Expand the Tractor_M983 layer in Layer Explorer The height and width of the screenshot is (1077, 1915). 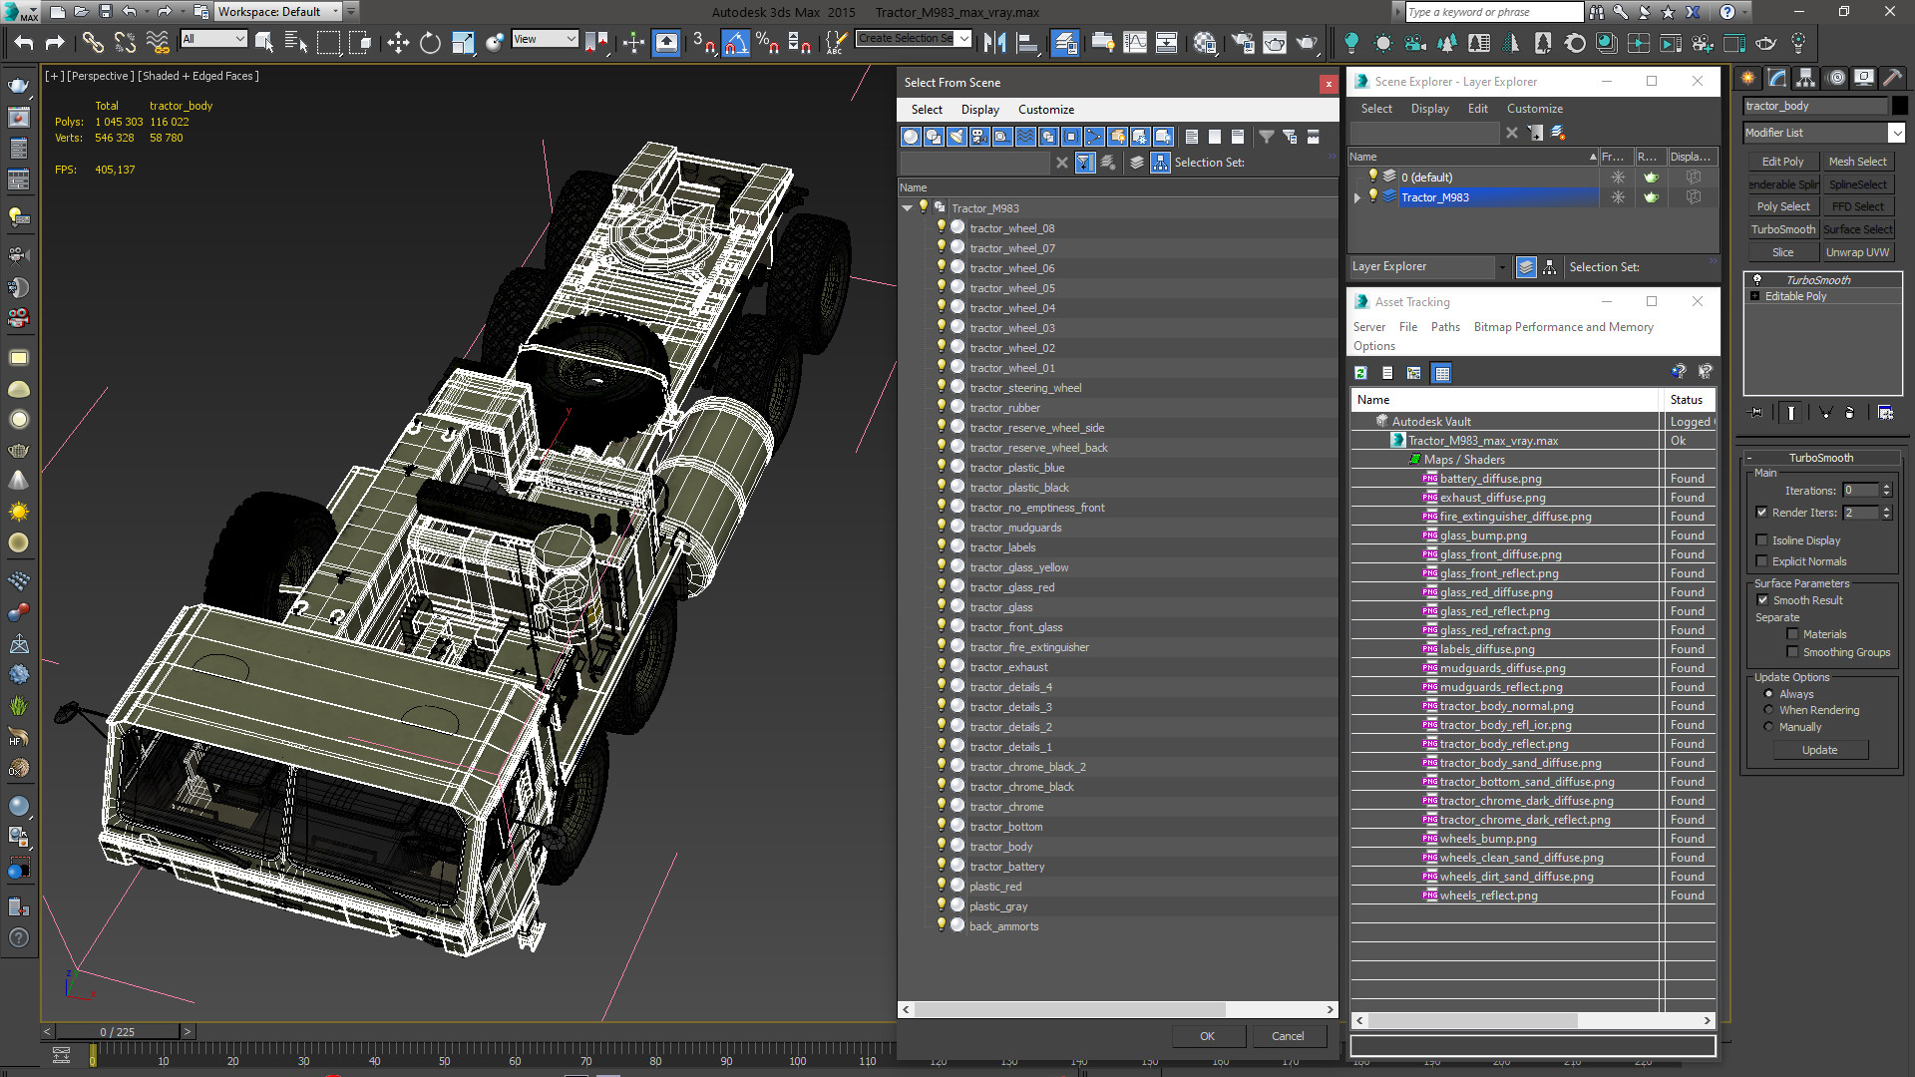1357,197
